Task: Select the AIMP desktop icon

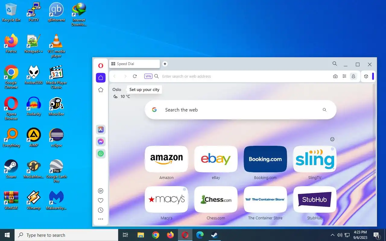Action: (x=34, y=138)
